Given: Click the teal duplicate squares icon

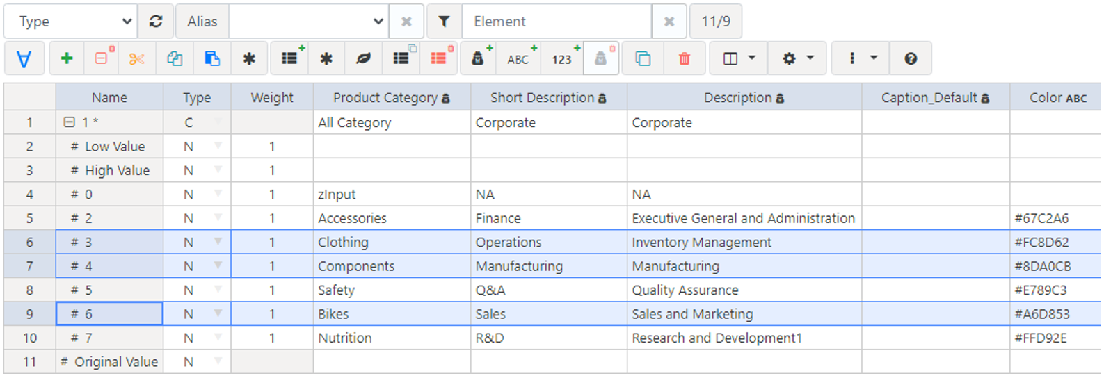Looking at the screenshot, I should (x=643, y=59).
